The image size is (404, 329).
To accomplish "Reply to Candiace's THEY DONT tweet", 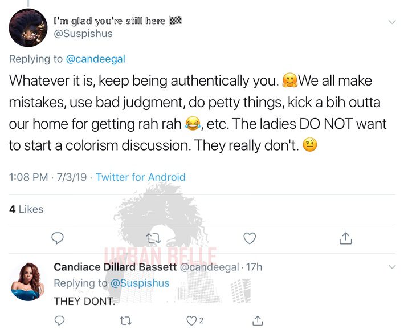I will (x=59, y=320).
